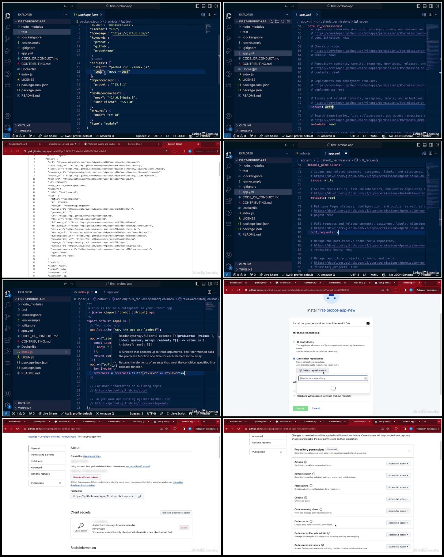The height and width of the screenshot is (557, 444).
Task: Open the Select repositories dropdown
Action: pyautogui.click(x=312, y=370)
